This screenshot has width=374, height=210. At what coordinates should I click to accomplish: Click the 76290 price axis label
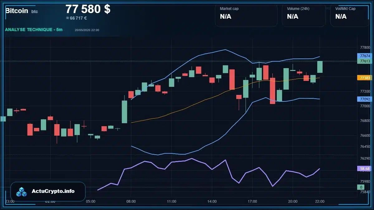click(365, 158)
